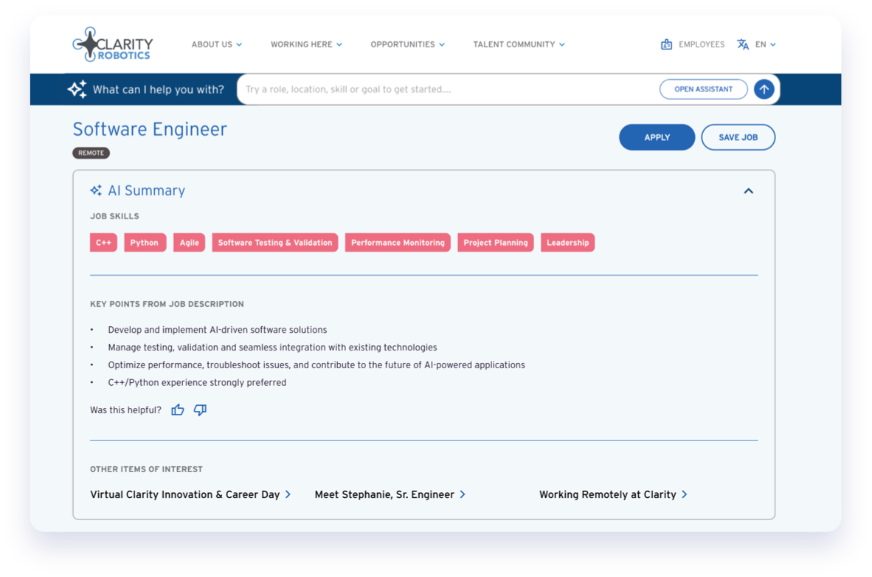Click the thumbs down icon
872x577 pixels.
pos(200,410)
